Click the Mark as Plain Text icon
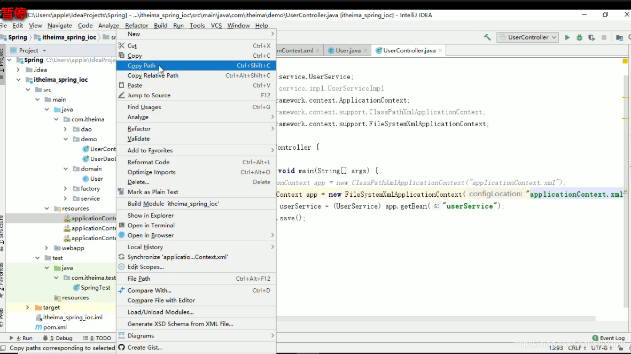The image size is (631, 354). pos(121,191)
